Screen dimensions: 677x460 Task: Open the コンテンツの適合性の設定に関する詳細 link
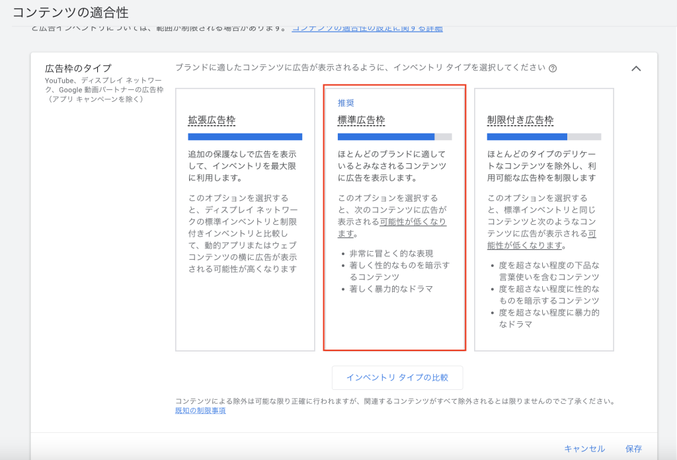(x=367, y=28)
